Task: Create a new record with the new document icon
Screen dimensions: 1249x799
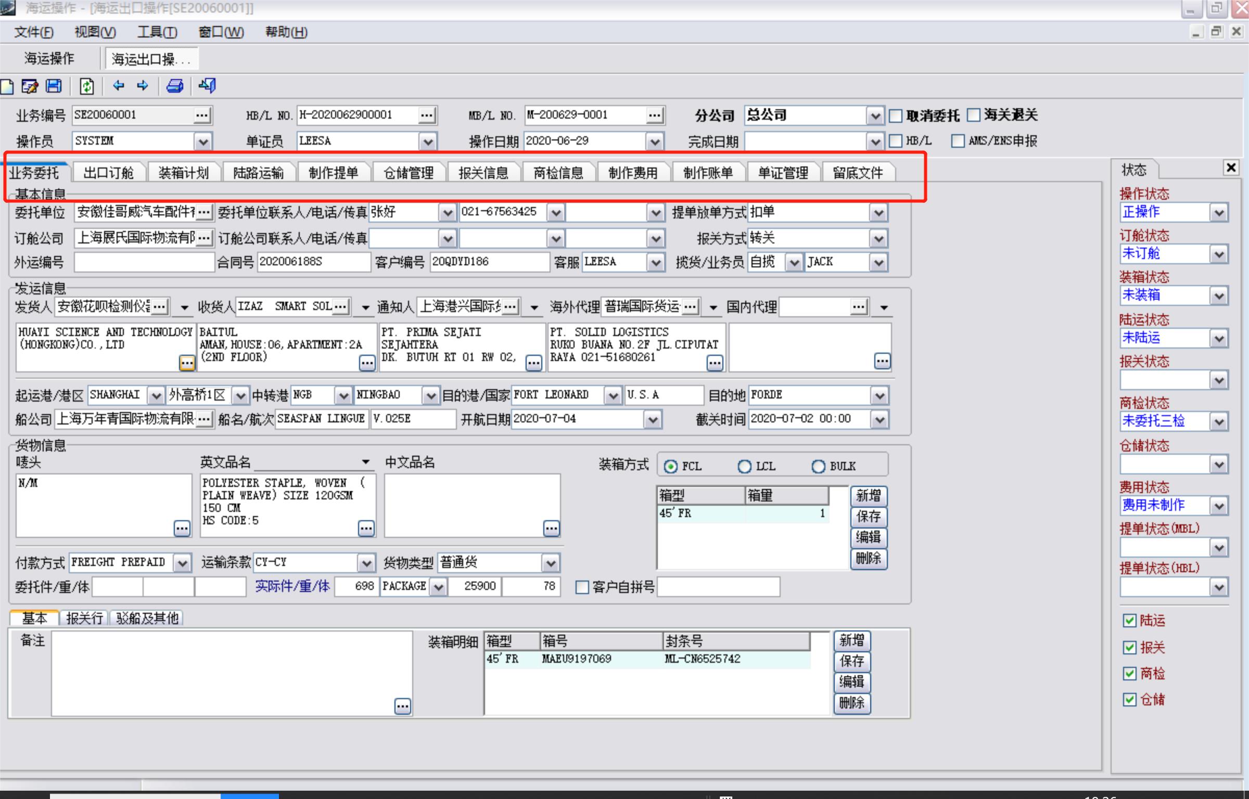Action: pos(7,86)
